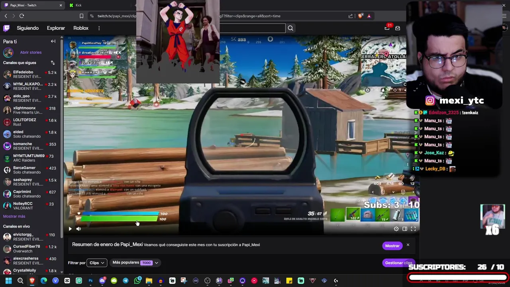
Task: Open the more options three-dot menu
Action: coord(99,28)
